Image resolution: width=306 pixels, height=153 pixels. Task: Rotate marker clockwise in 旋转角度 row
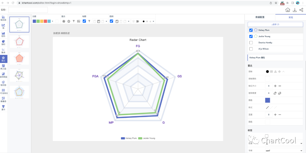coord(280,93)
